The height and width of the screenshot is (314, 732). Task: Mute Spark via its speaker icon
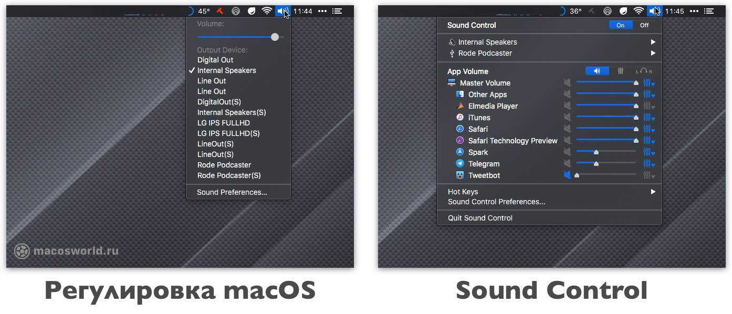(567, 152)
